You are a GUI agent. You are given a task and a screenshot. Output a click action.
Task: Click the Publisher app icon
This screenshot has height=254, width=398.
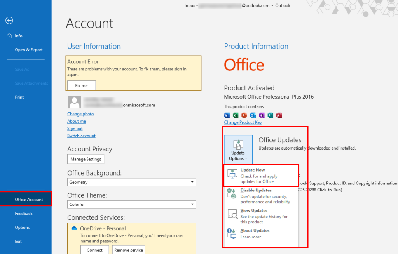click(x=271, y=115)
